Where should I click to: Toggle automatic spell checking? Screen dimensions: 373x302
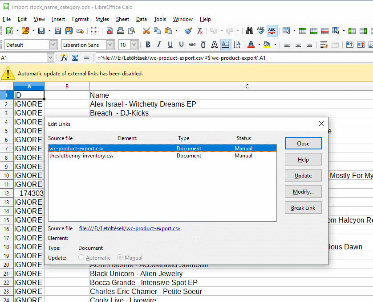(272, 31)
